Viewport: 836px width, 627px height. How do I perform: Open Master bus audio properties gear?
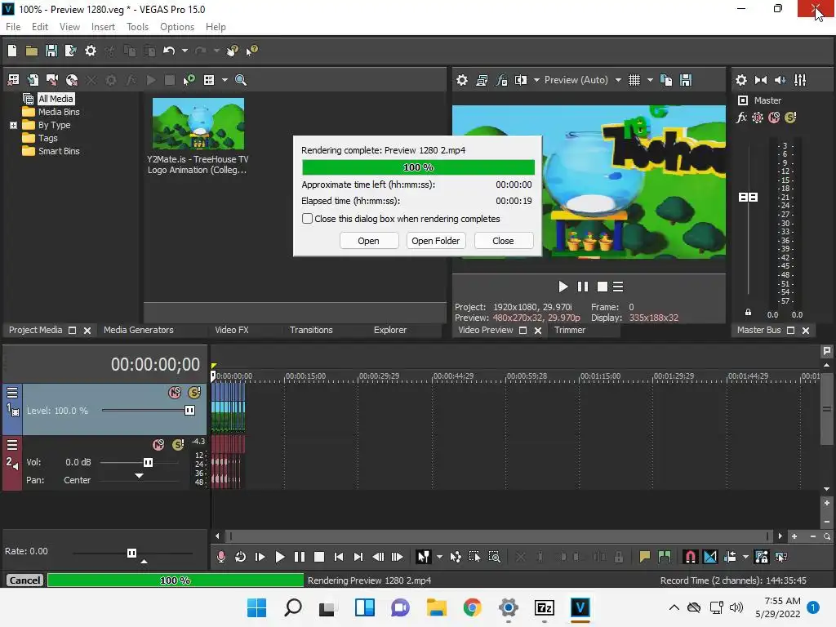(x=741, y=80)
